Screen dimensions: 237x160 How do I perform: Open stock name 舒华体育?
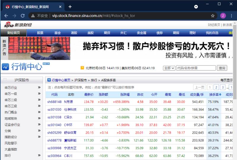pyautogui.click(x=70, y=133)
